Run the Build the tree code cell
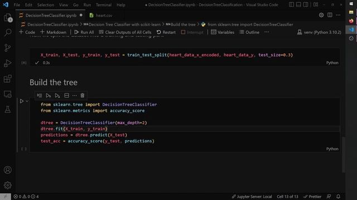Image resolution: width=357 pixels, height=200 pixels. pyautogui.click(x=22, y=101)
